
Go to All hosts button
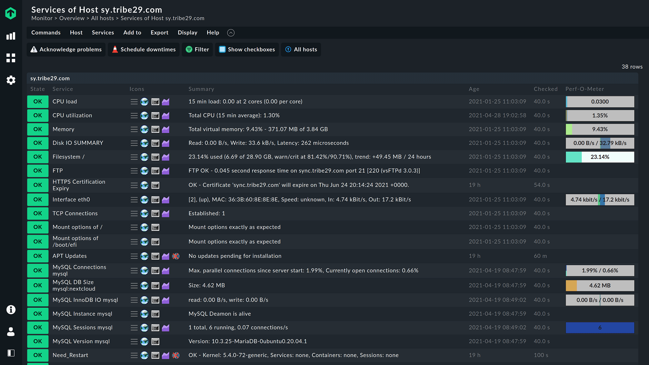tap(301, 49)
